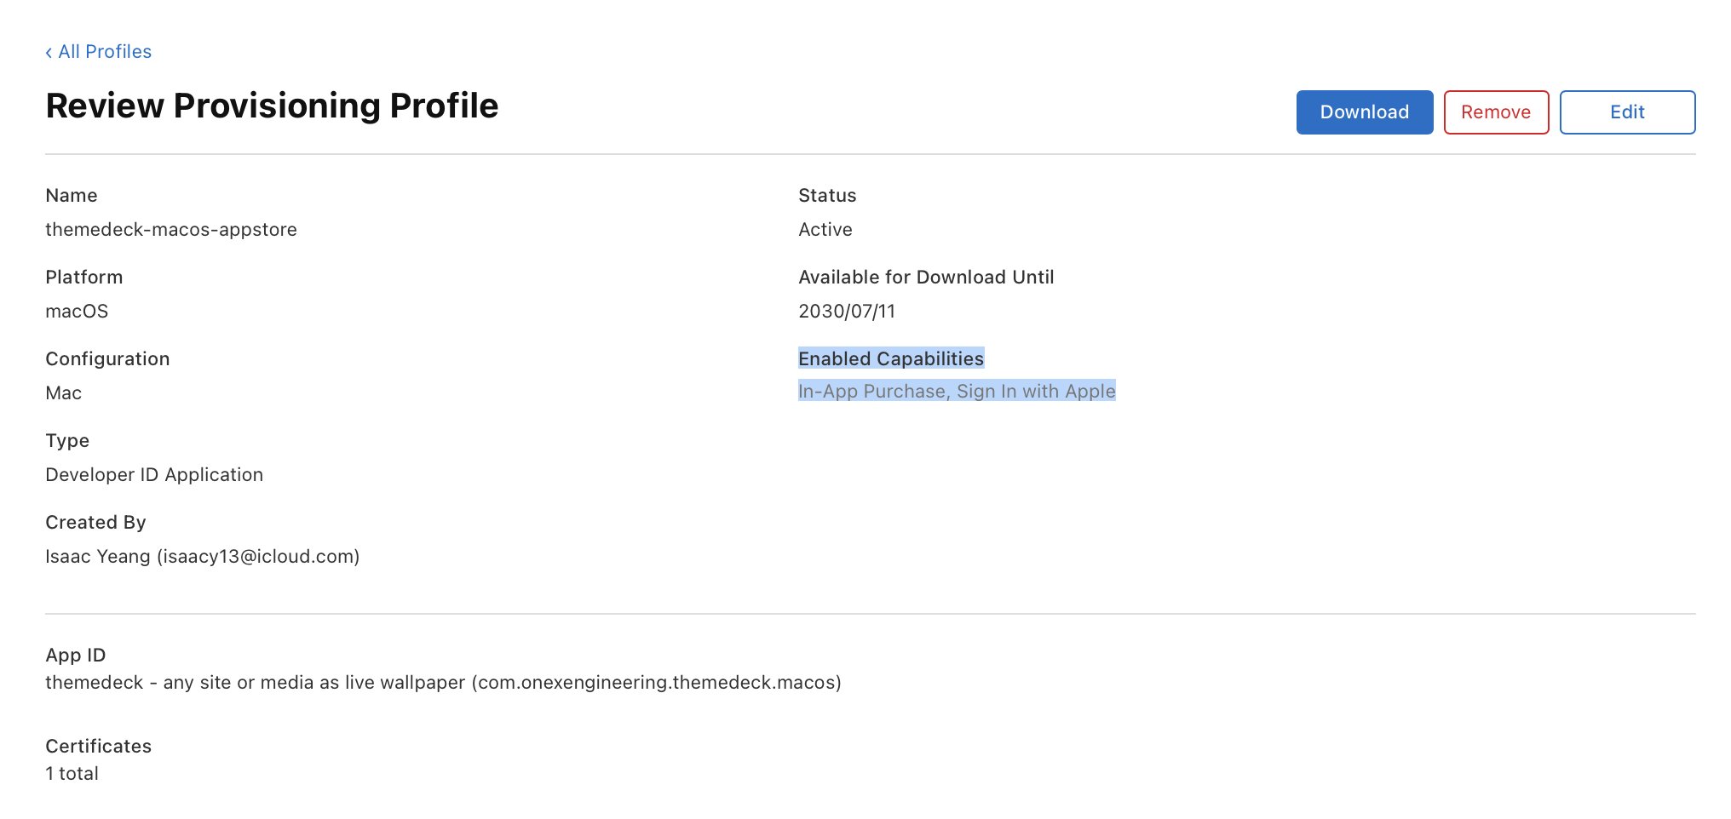Click the creator email isaacy13@icloud.com
The image size is (1731, 819).
(x=258, y=557)
